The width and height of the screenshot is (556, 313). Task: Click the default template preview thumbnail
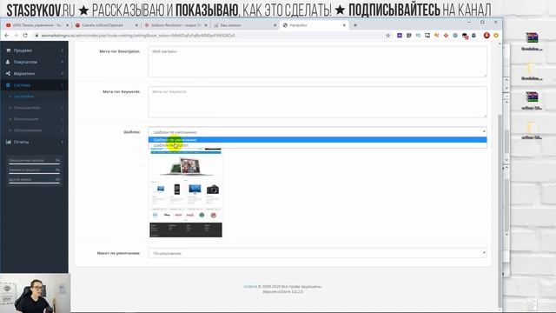[x=186, y=193]
